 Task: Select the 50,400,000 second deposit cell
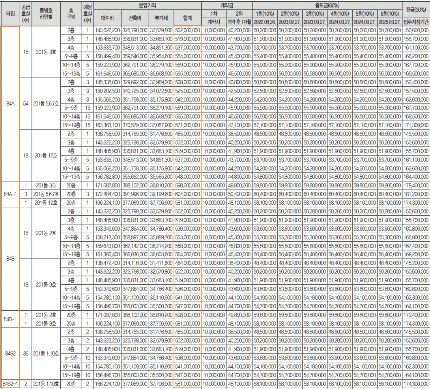click(239, 194)
